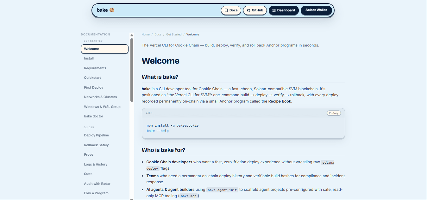This screenshot has height=200, width=427.
Task: Click the GUIDES section label
Action: (x=89, y=128)
